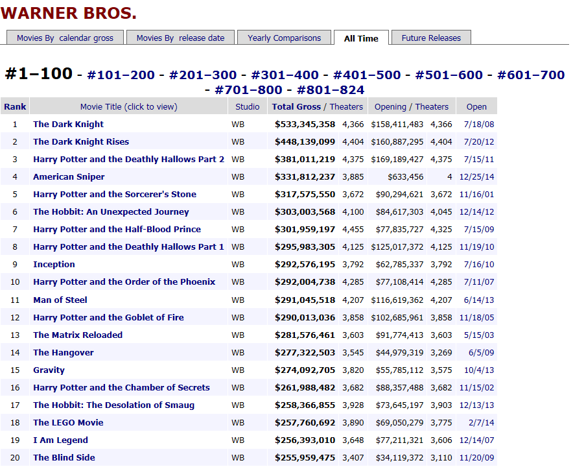
Task: Open rankings #701–800 page
Action: pos(248,90)
